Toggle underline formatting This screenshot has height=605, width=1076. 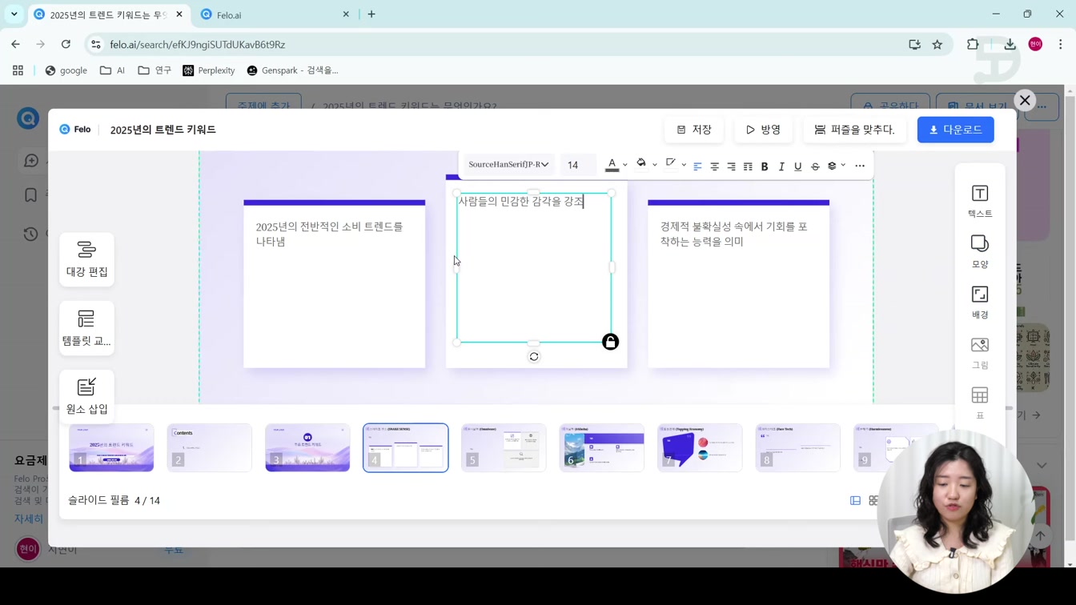tap(798, 166)
